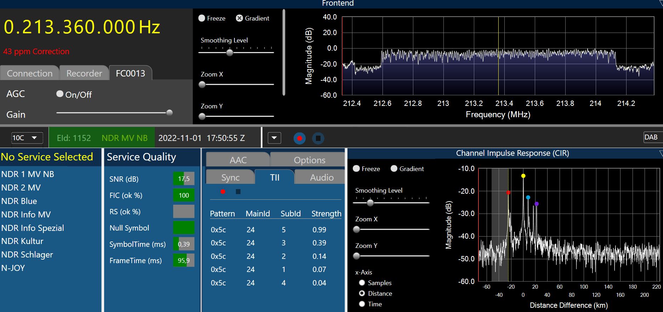Toggle the AGC On/Off switch
The height and width of the screenshot is (312, 663).
coord(60,94)
